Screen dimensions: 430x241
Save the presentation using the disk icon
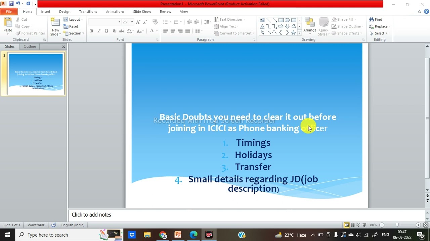(11, 4)
